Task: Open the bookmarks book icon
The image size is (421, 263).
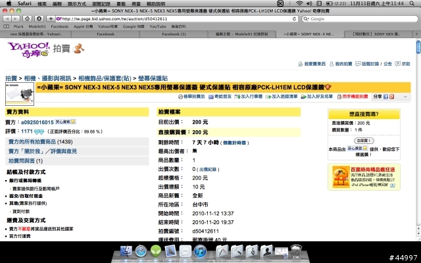Action: click(x=7, y=26)
